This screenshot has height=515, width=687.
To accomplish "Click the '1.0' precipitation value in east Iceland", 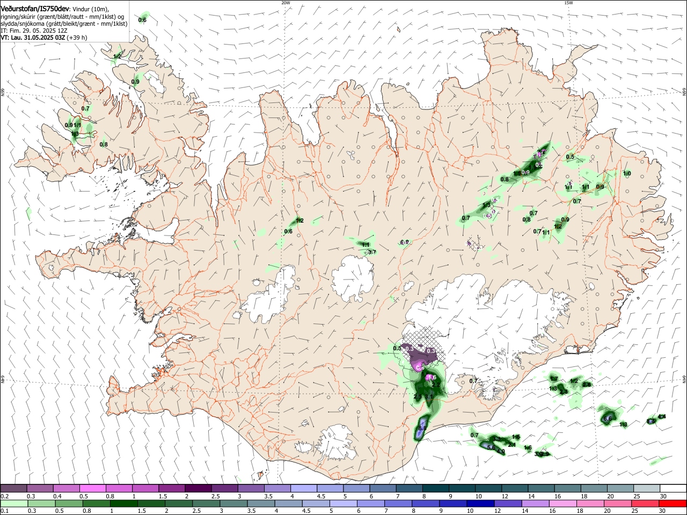I will (627, 173).
